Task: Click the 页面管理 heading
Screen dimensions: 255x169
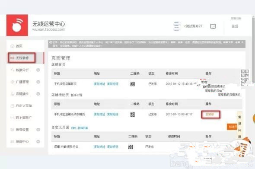Action: click(61, 58)
